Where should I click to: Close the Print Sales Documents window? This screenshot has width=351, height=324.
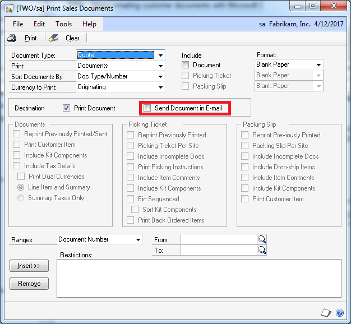coord(334,6)
